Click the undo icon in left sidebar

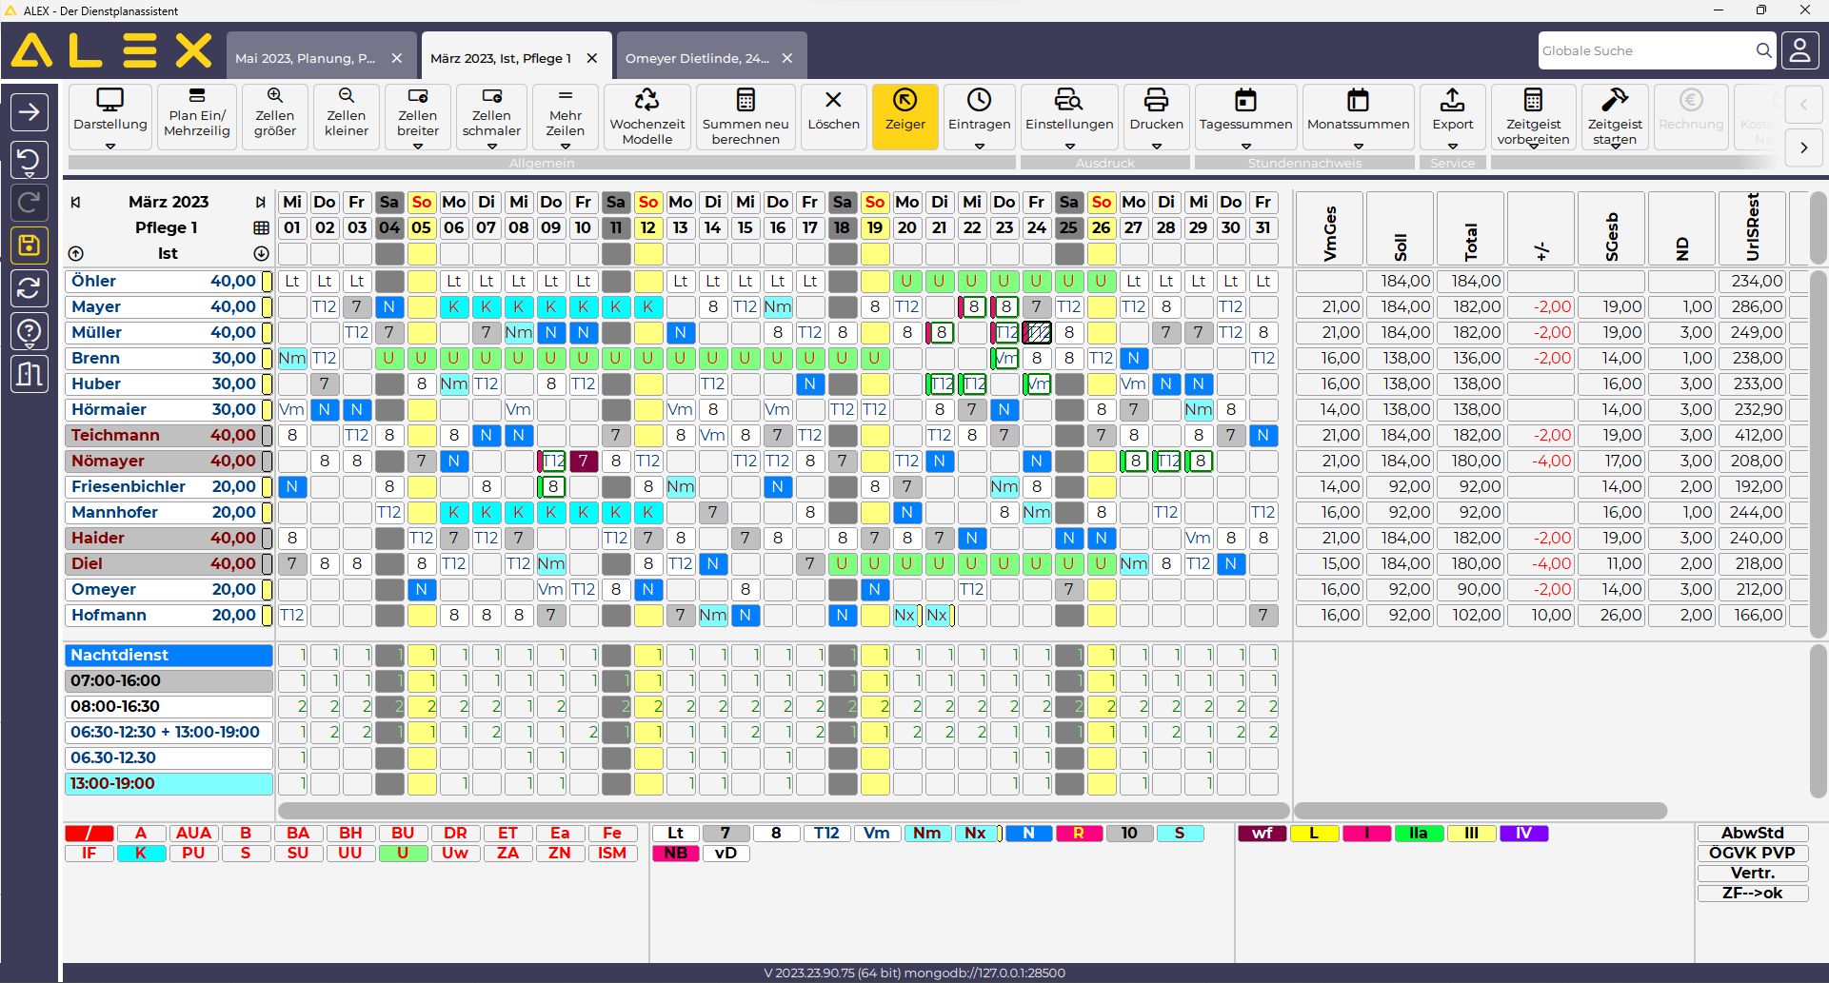pyautogui.click(x=30, y=158)
